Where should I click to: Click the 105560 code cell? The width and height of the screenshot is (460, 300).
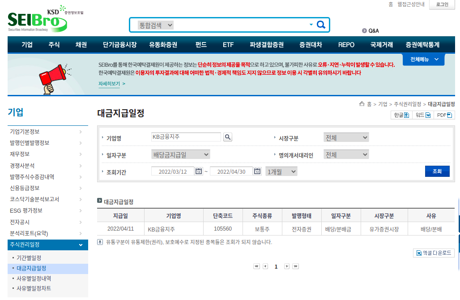223,229
